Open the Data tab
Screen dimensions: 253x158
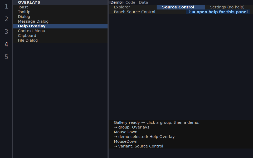143,2
